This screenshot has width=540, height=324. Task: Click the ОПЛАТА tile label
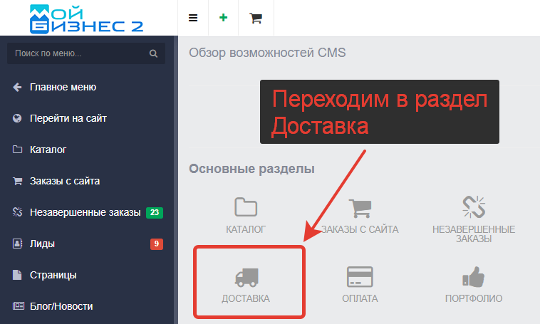(360, 298)
